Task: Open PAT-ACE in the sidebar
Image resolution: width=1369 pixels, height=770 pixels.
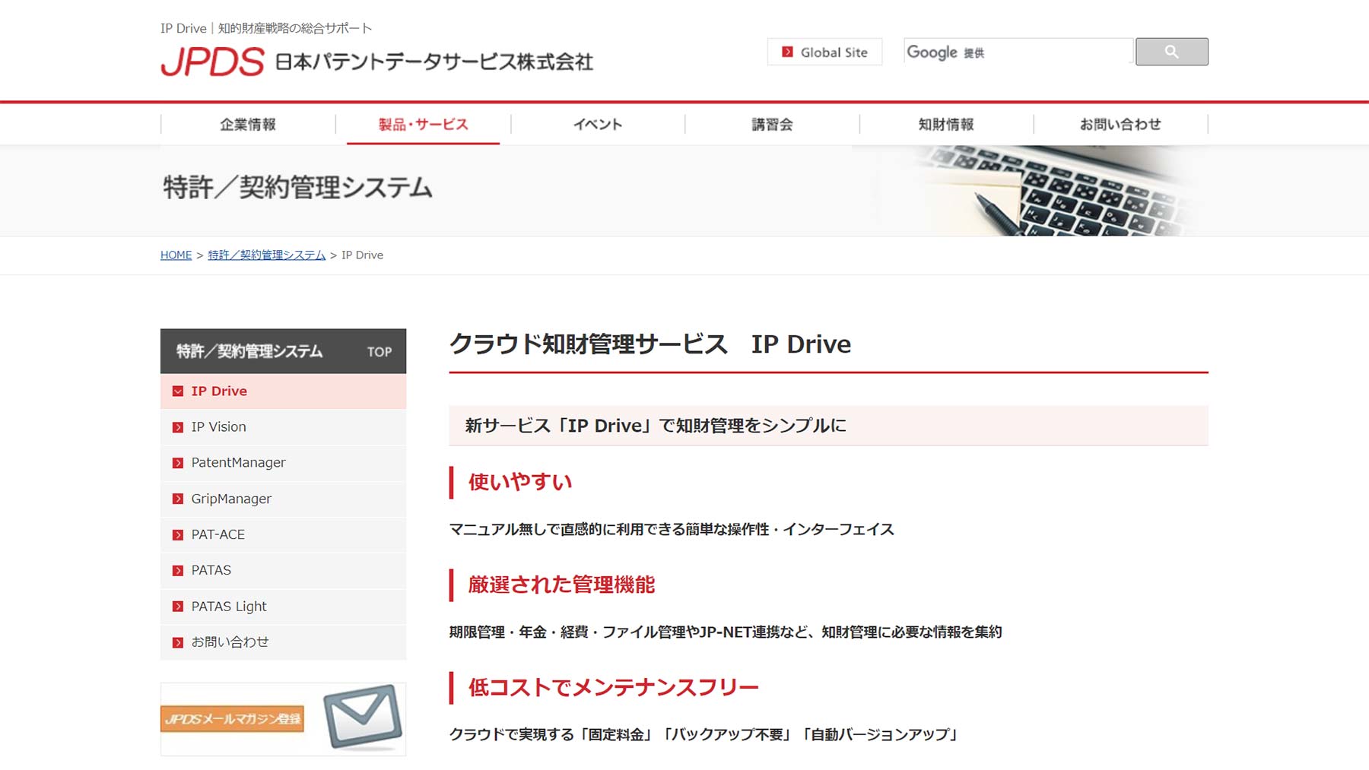Action: click(x=283, y=535)
